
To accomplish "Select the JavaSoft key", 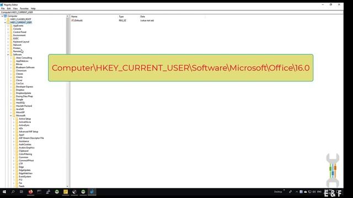I will pyautogui.click(x=20, y=109).
